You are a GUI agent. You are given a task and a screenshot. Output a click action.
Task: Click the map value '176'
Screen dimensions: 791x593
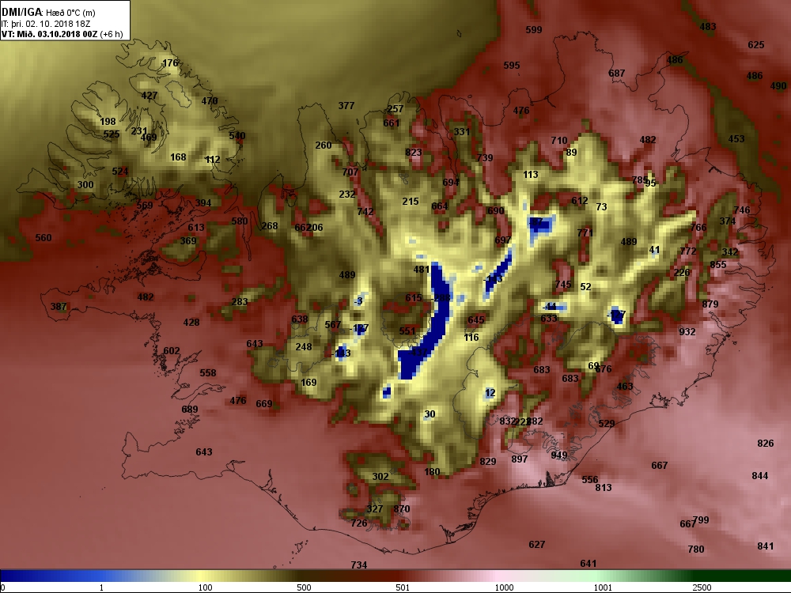(x=170, y=63)
